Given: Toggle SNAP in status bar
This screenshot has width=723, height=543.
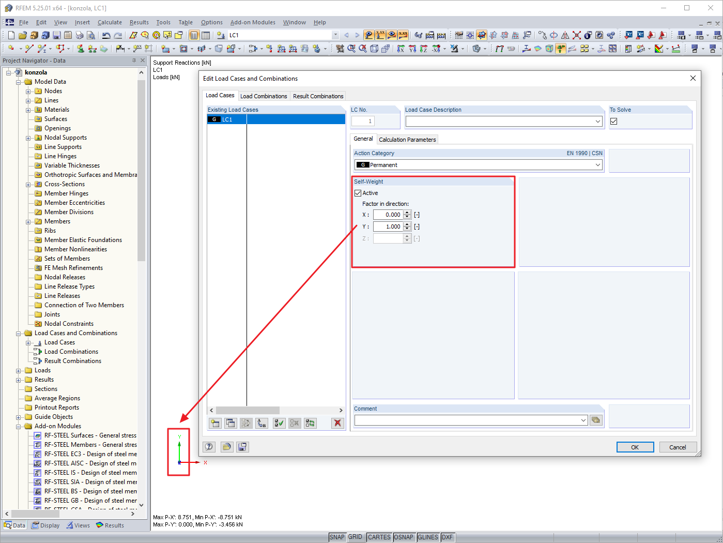Looking at the screenshot, I should [337, 537].
